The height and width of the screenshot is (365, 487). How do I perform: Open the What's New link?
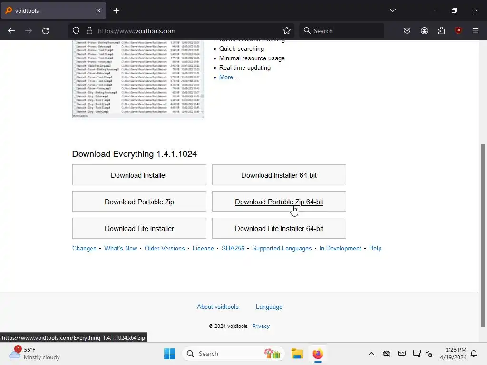click(120, 248)
